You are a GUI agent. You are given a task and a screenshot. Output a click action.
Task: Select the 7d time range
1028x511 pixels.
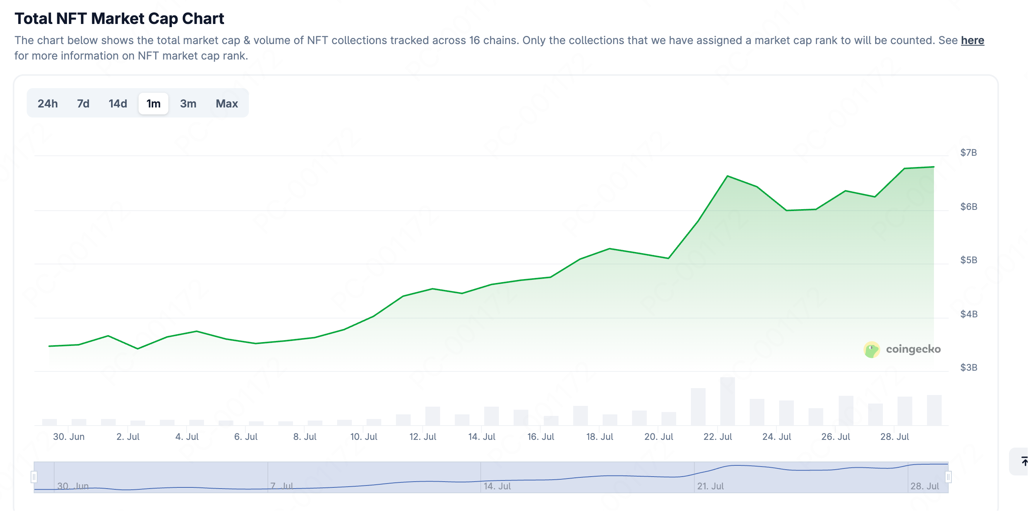coord(83,104)
